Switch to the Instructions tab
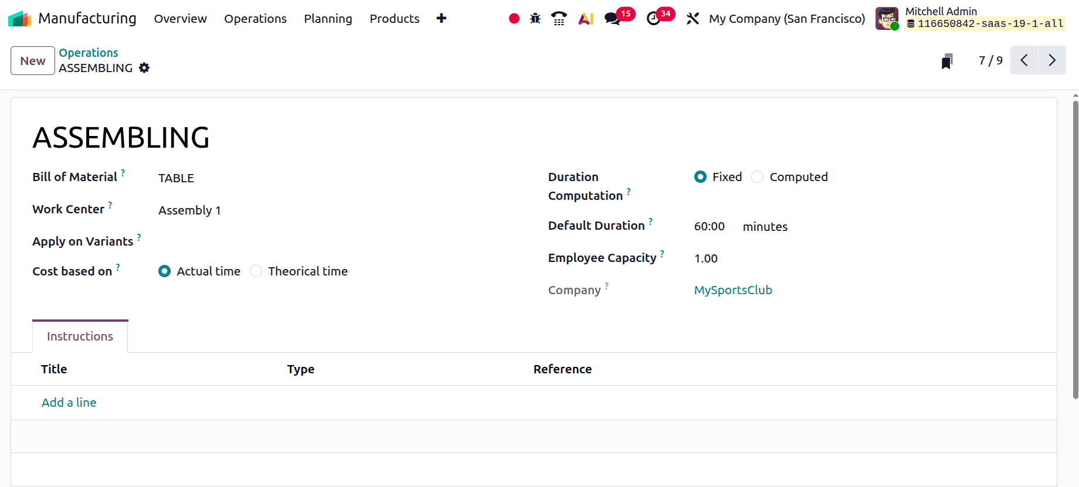Viewport: 1079px width, 487px height. coord(80,336)
